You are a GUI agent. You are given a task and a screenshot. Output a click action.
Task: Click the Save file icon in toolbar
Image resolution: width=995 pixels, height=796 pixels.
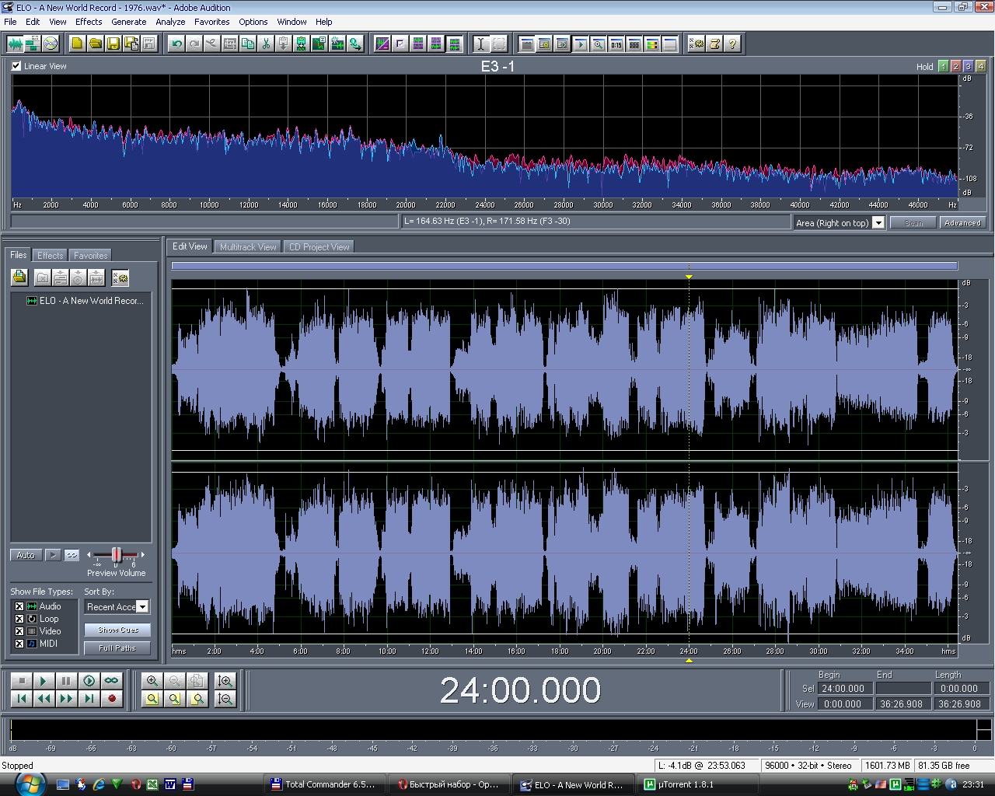tap(113, 44)
